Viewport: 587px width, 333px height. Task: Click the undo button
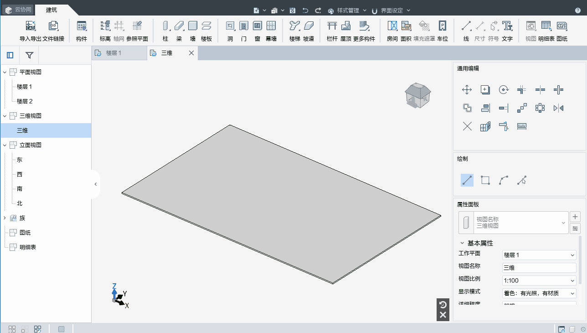[305, 10]
